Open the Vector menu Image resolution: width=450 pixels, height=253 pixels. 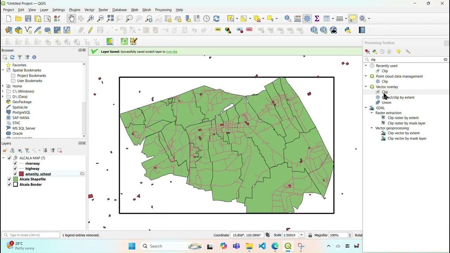[89, 10]
